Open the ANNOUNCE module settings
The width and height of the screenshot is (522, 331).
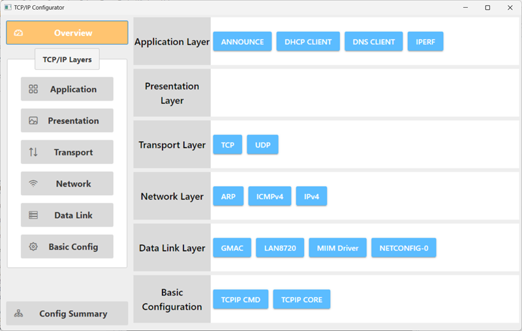tap(242, 42)
